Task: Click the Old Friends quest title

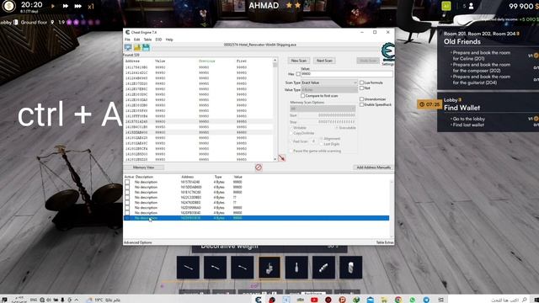Action: point(462,41)
